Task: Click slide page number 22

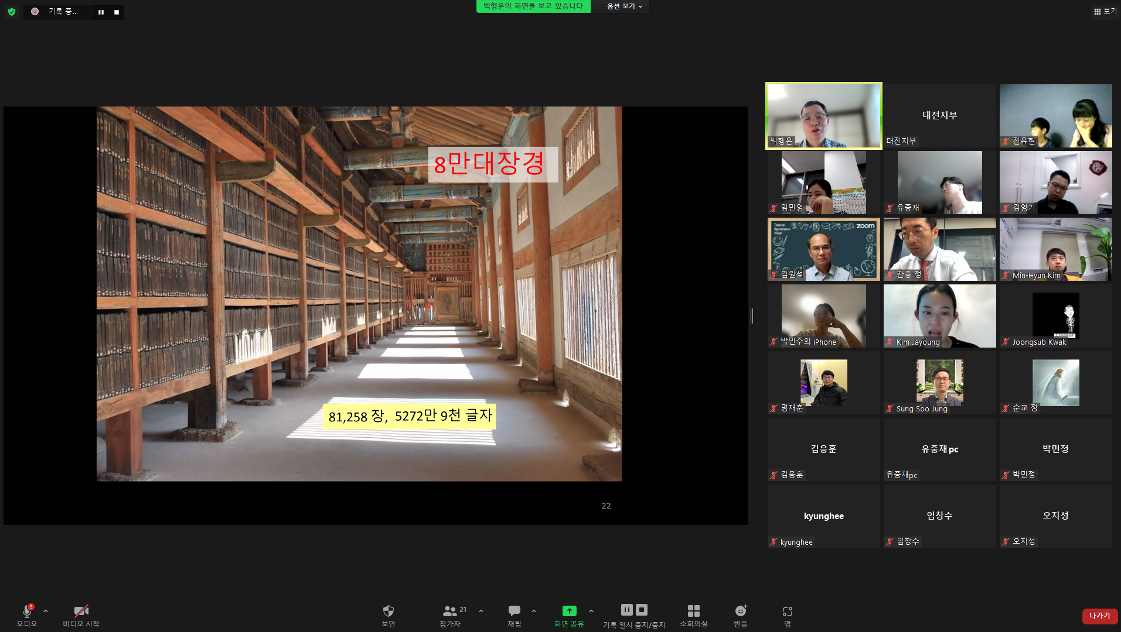Action: (x=607, y=506)
